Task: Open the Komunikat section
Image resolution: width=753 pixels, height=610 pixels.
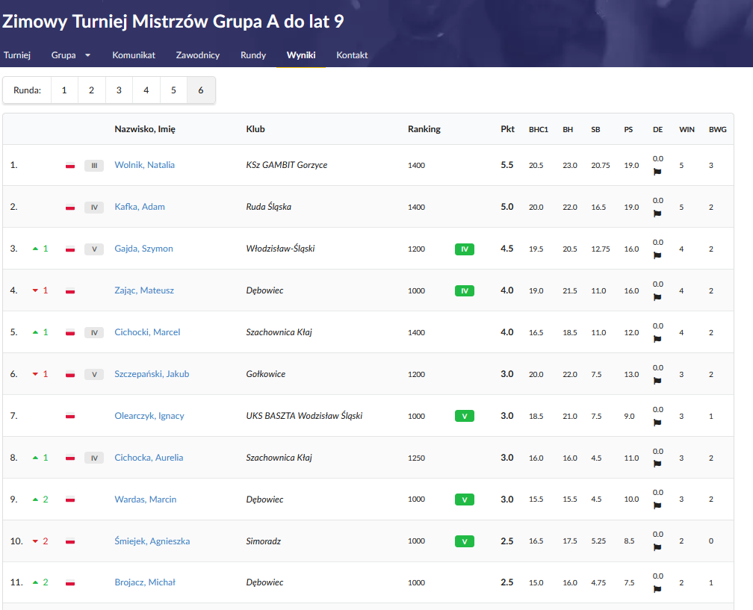Action: click(x=134, y=55)
